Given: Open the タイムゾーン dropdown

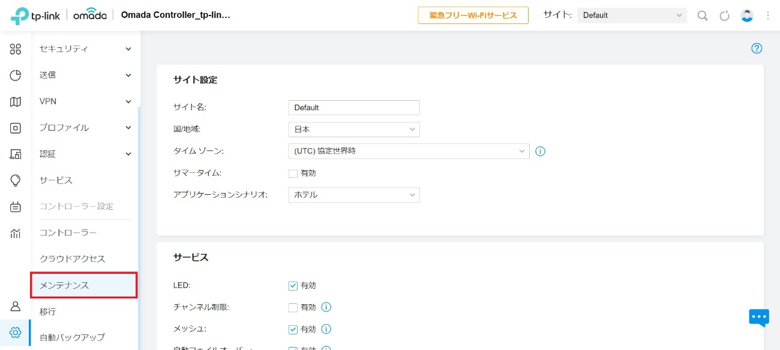Looking at the screenshot, I should (x=409, y=151).
